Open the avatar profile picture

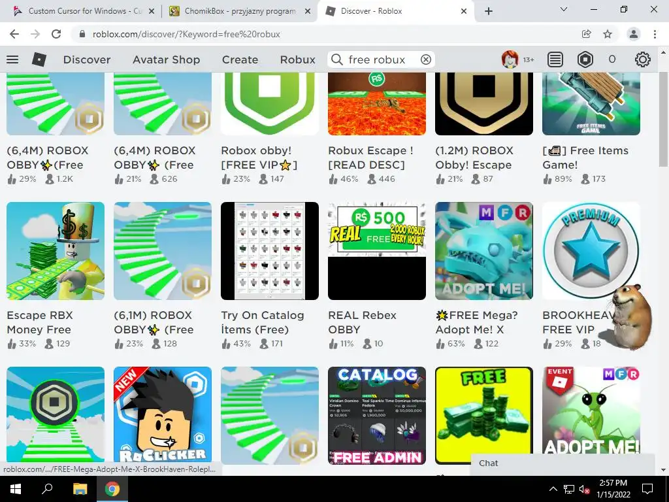[x=510, y=59]
